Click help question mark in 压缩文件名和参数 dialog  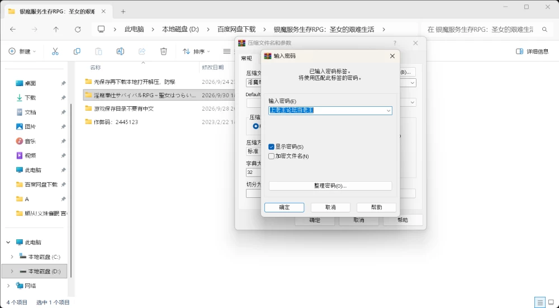[395, 43]
